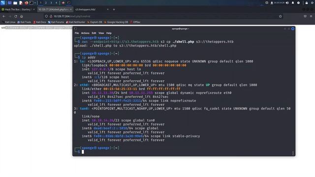Switch to s3.thetoppers.htb tab
The image size is (315, 177).
tap(92, 9)
